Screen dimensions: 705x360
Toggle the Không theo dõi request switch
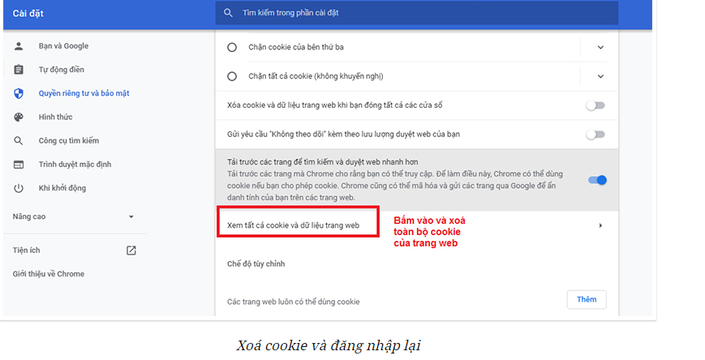click(x=595, y=135)
